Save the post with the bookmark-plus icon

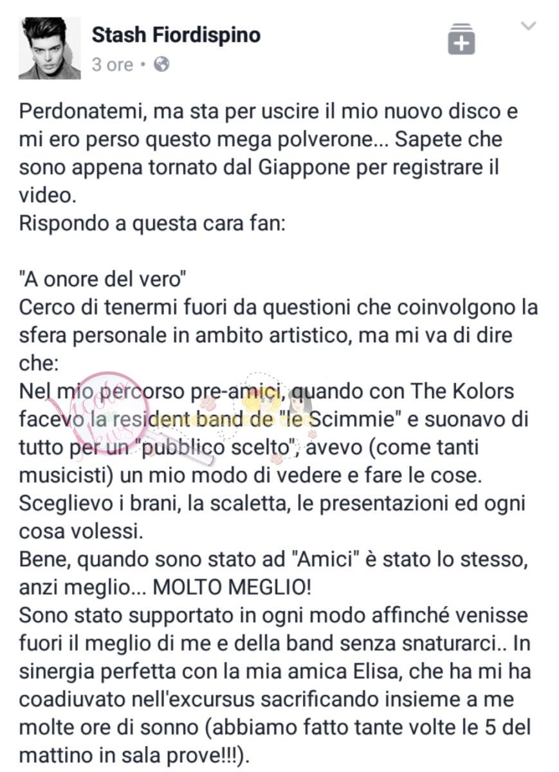pos(461,39)
